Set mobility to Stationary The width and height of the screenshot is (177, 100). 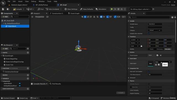160,49
